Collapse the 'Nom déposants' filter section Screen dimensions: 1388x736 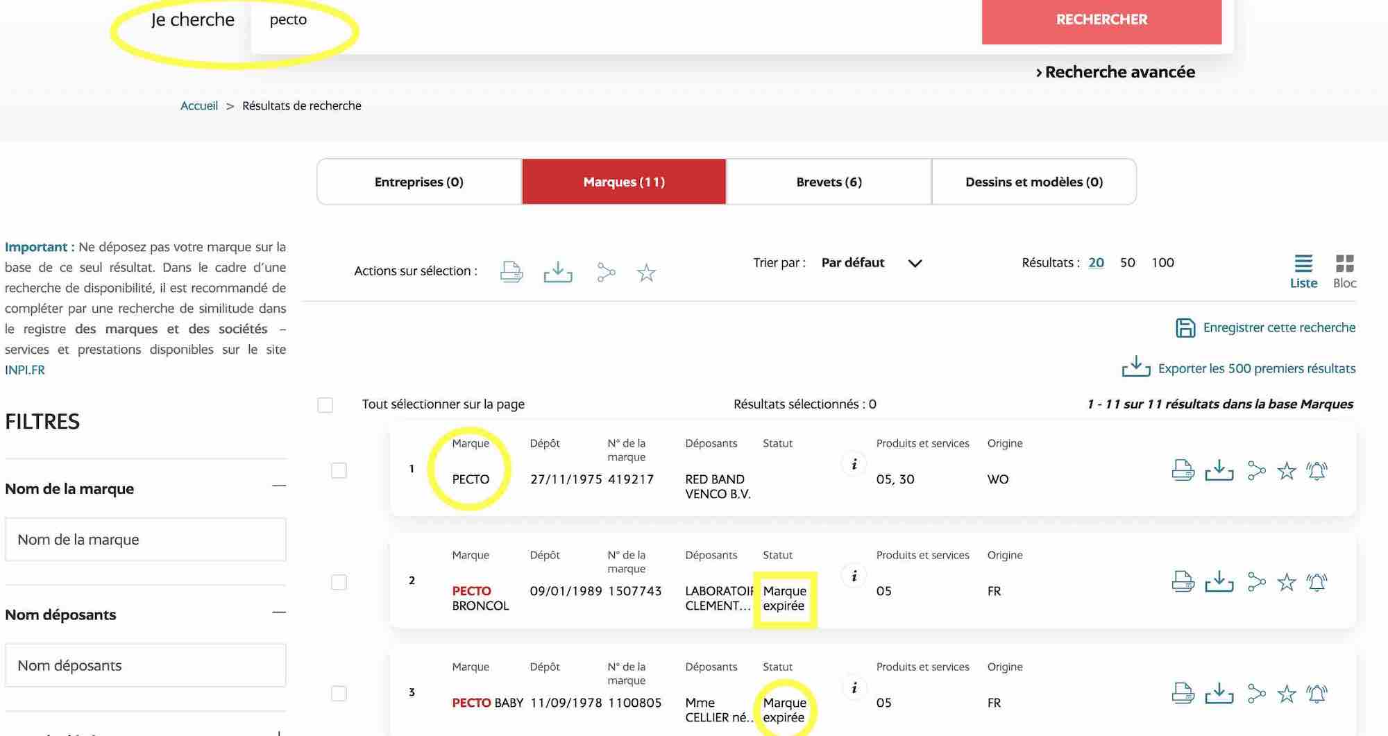279,613
